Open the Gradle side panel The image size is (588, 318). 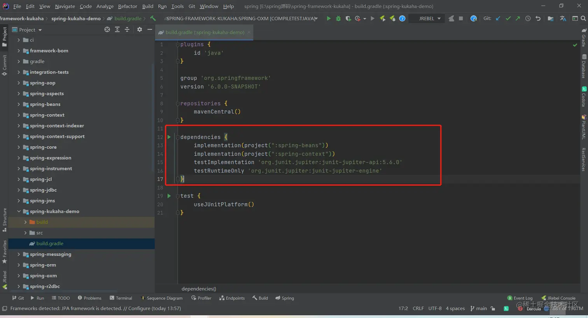(x=584, y=37)
